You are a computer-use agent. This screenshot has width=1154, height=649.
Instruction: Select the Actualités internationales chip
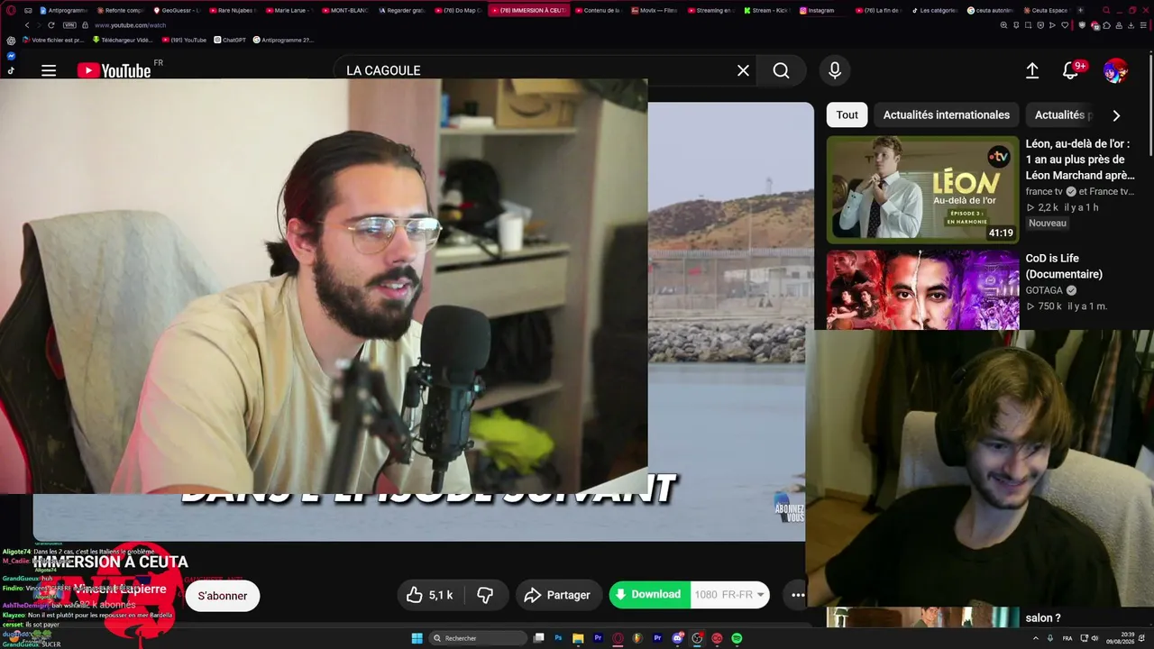947,114
